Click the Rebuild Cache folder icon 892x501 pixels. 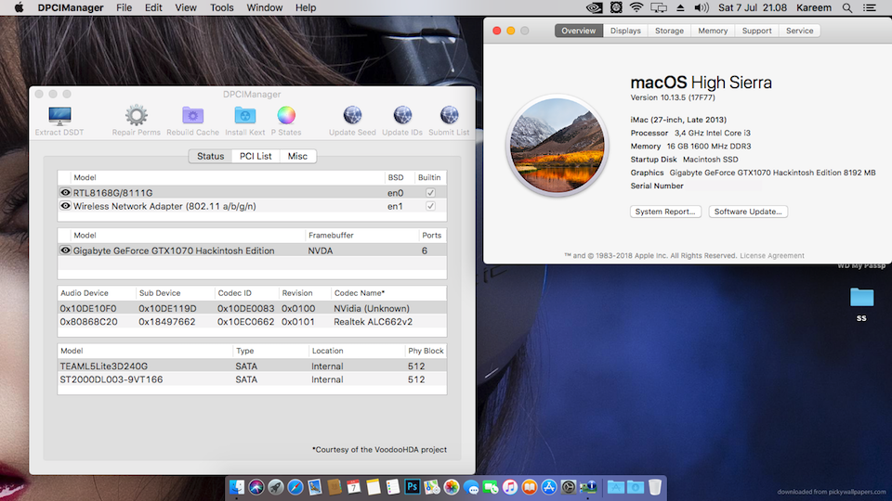point(193,116)
